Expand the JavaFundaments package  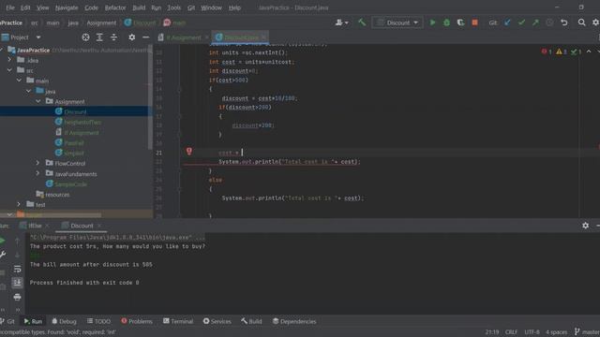click(x=37, y=173)
